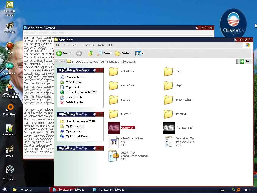Click the Supermium desktop icon
The image size is (257, 193).
[10, 69]
